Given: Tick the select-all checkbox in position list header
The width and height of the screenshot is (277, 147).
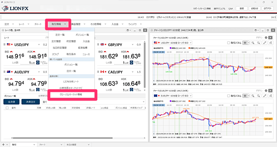Looking at the screenshot, I should (x=7, y=108).
